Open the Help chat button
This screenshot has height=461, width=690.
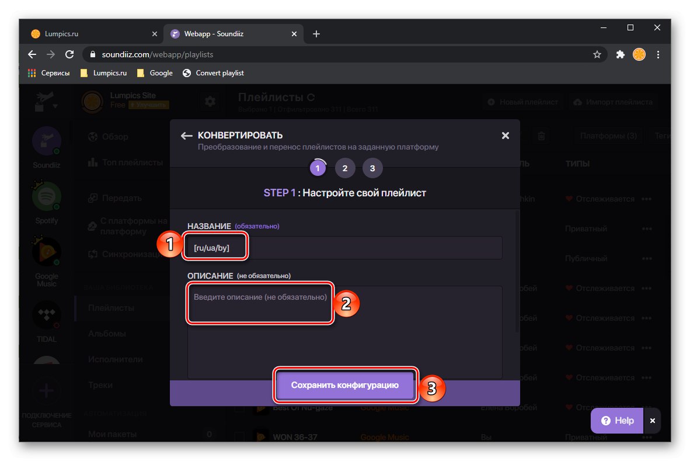[617, 421]
